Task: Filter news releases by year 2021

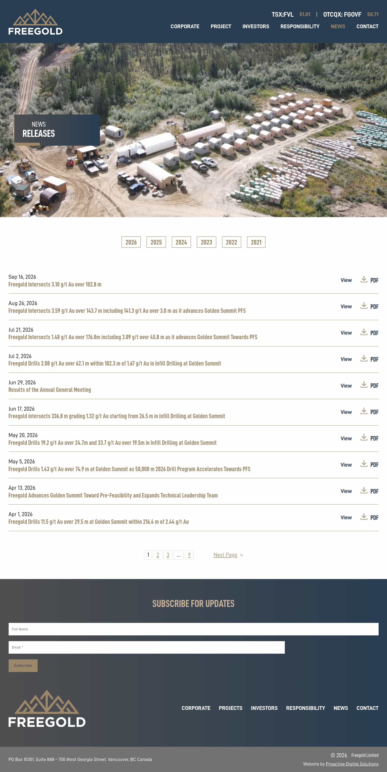Action: coord(256,242)
